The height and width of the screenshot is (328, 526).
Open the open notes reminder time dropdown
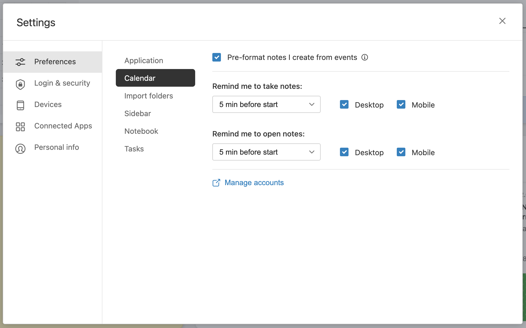(266, 152)
